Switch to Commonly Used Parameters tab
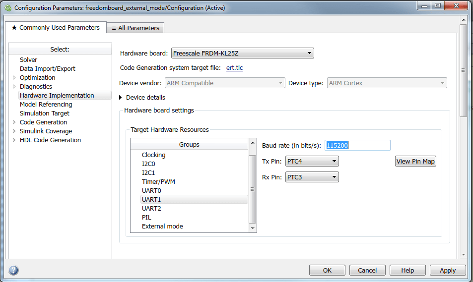This screenshot has height=282, width=473. pyautogui.click(x=55, y=28)
